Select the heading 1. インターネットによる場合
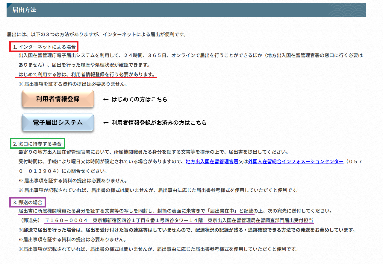This screenshot has width=383, height=264. 44,47
